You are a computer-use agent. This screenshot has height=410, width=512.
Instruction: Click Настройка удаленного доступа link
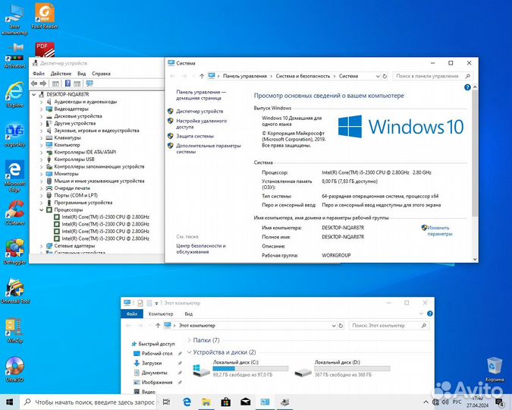(x=201, y=124)
